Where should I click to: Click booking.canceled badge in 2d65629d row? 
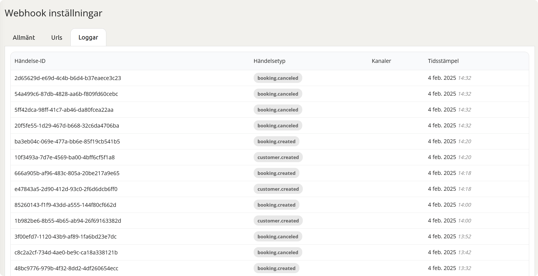coord(278,78)
